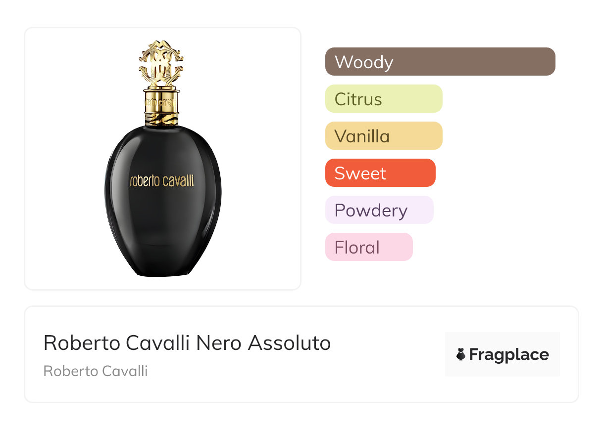Click the grey "Roberto Cavalli" brand subtitle
This screenshot has width=603, height=427.
pos(96,371)
